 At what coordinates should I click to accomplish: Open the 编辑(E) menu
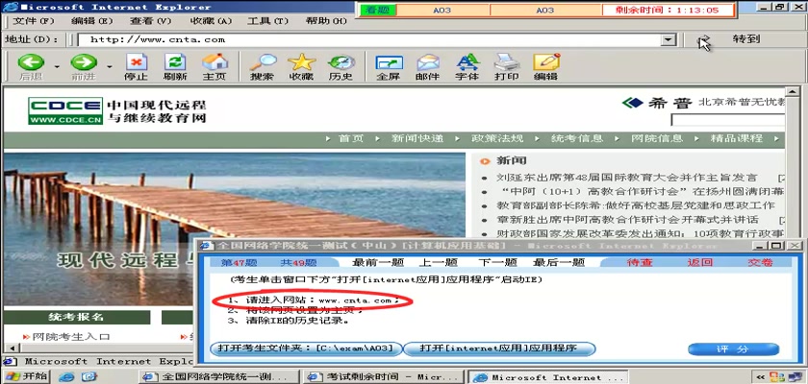point(91,21)
